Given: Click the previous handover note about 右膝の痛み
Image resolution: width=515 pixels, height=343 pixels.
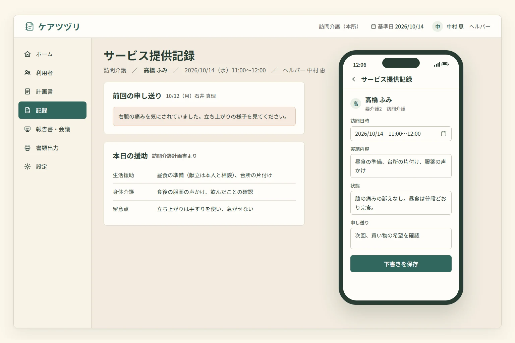Looking at the screenshot, I should click(204, 117).
